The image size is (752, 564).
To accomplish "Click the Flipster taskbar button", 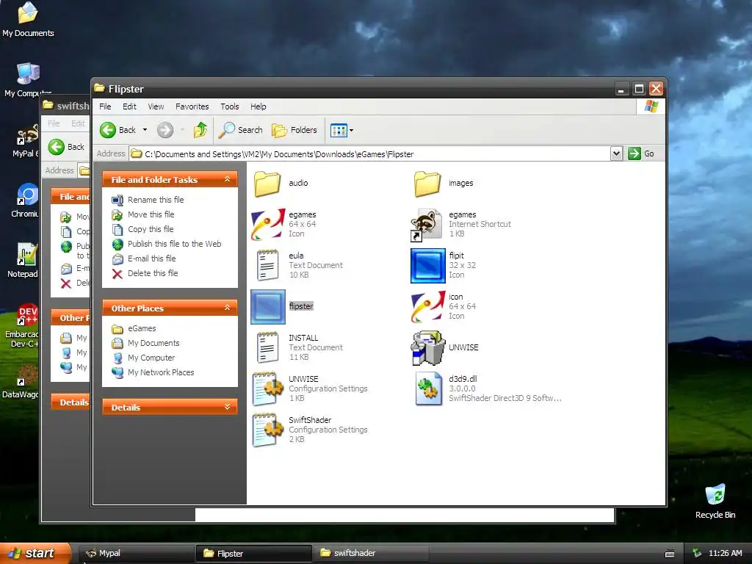I will pyautogui.click(x=253, y=554).
